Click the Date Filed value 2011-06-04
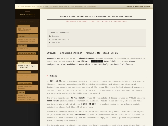 click(123, 61)
